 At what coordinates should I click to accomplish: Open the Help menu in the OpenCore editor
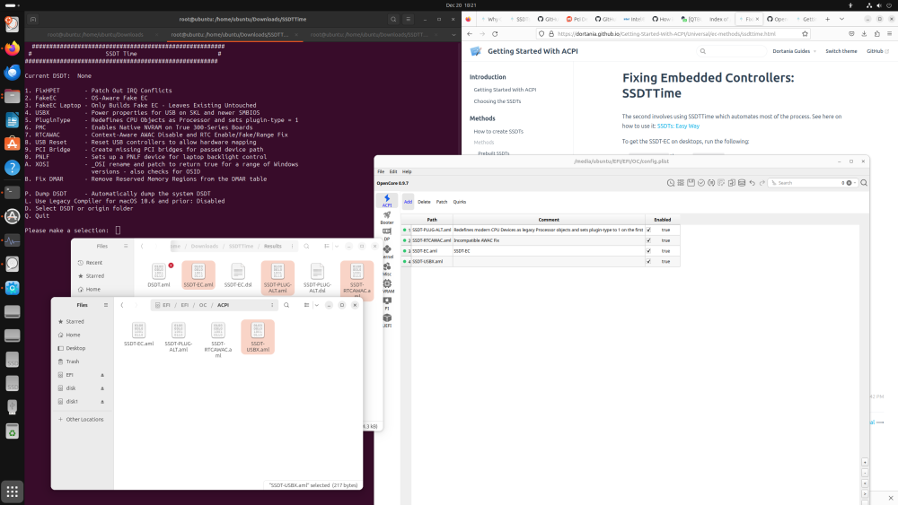click(x=407, y=171)
